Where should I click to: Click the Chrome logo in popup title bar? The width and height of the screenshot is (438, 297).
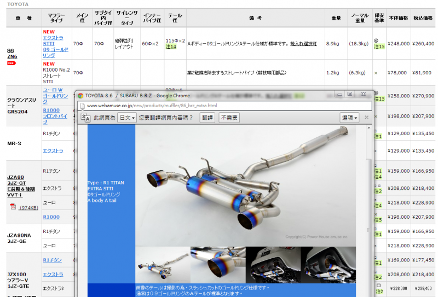coord(80,96)
